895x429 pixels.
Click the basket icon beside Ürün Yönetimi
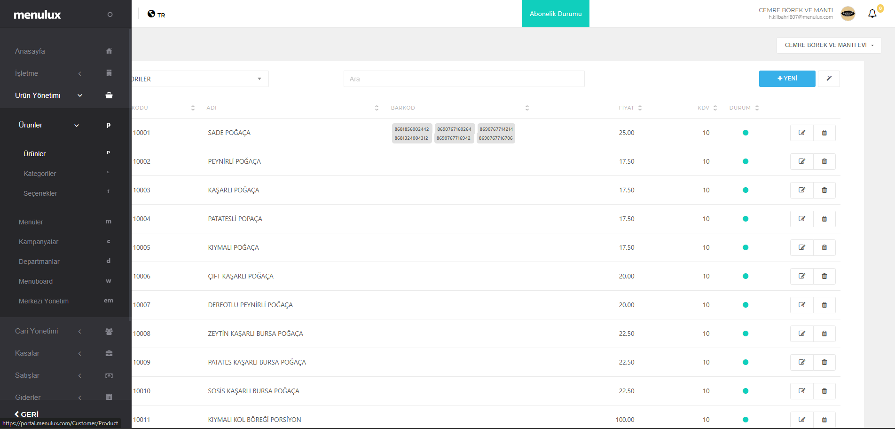tap(109, 95)
